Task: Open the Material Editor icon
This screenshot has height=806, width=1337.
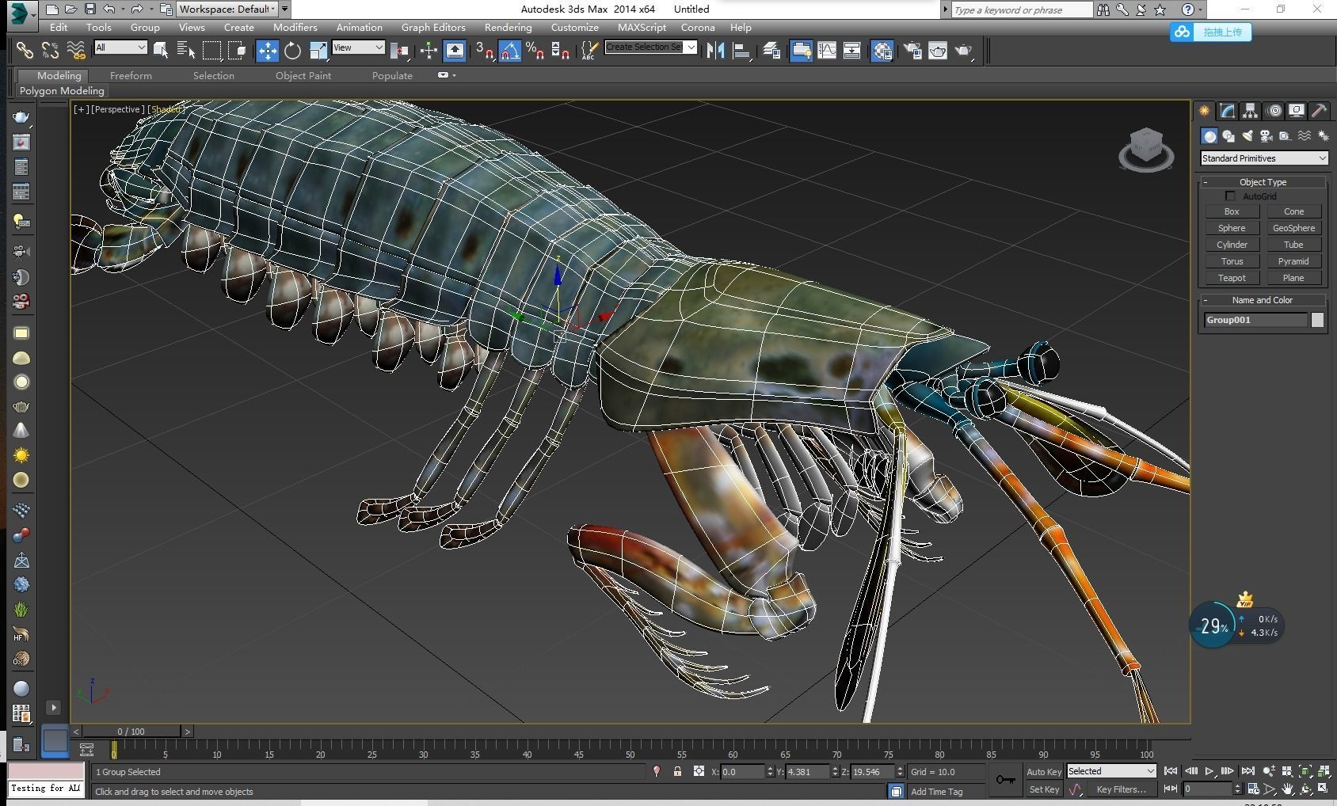Action: [x=882, y=51]
